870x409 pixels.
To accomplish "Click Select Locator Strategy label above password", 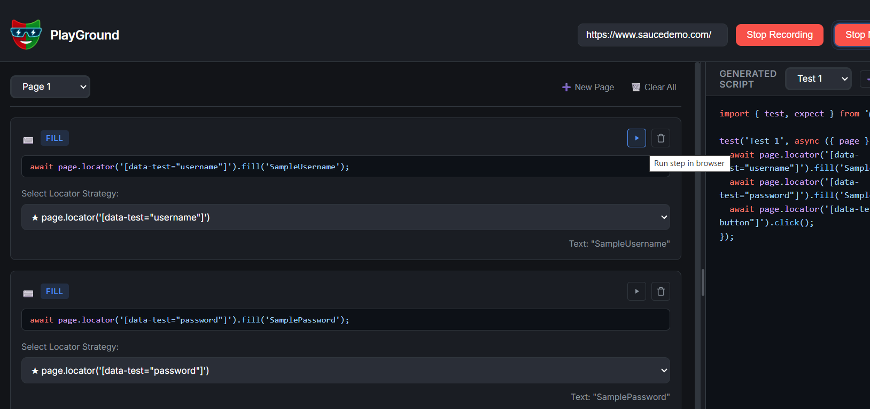I will coord(70,347).
